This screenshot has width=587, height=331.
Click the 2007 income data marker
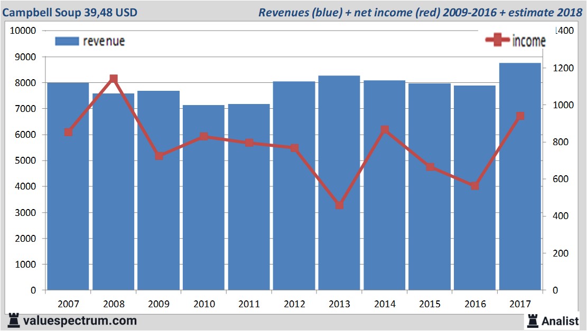tap(68, 132)
